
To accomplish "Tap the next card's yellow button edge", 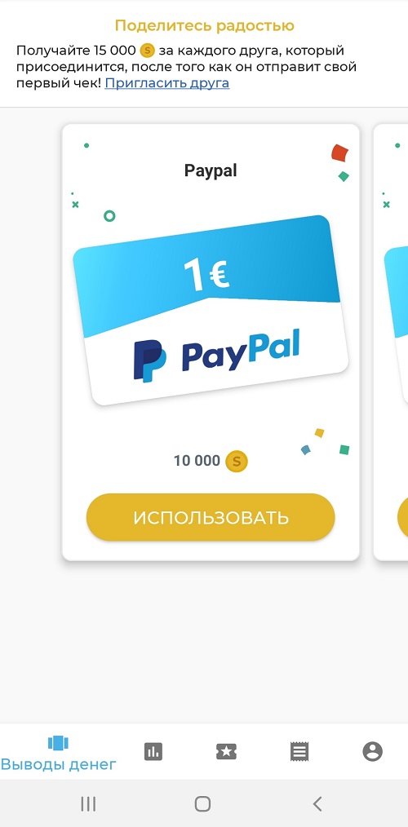I will (402, 517).
